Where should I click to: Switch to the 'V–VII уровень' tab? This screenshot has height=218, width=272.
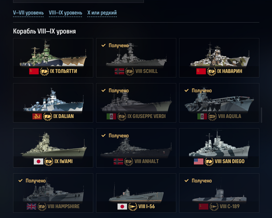(x=28, y=13)
